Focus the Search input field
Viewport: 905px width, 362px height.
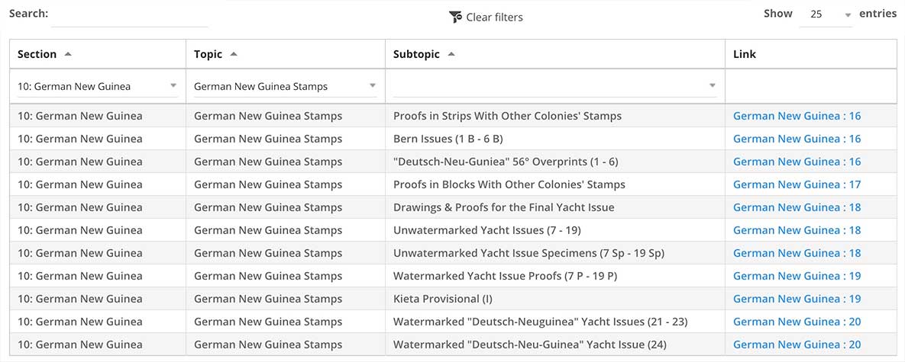130,15
